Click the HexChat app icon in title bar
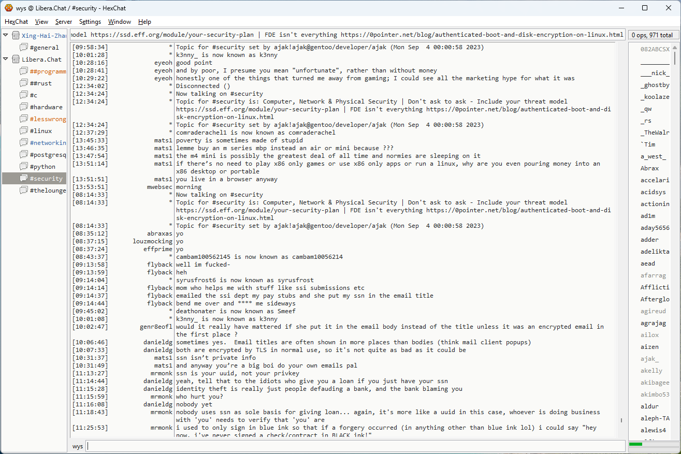The image size is (681, 454). [9, 8]
